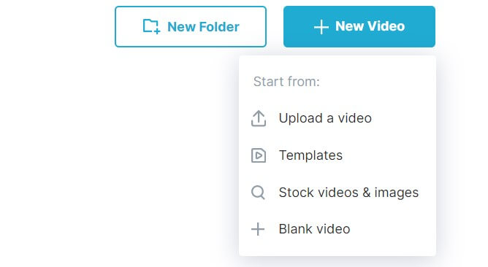Click the upload arrow icon
The height and width of the screenshot is (267, 488).
click(259, 118)
